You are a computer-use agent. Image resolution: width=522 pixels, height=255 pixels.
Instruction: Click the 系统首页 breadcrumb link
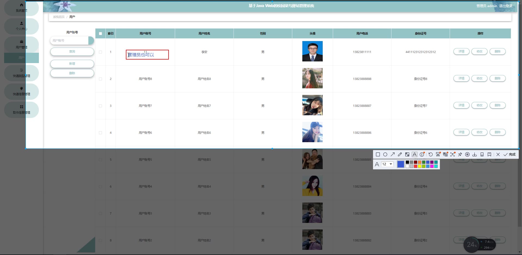tap(59, 17)
